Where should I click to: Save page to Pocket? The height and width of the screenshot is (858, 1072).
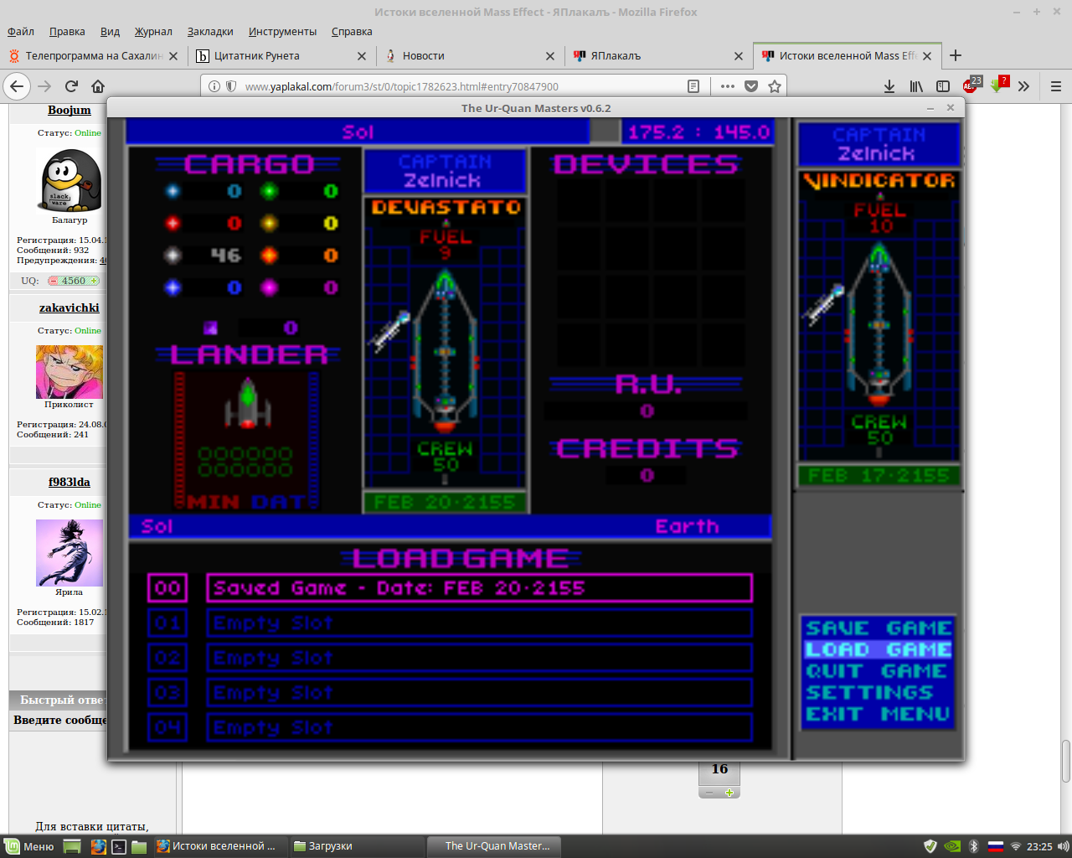pyautogui.click(x=751, y=86)
